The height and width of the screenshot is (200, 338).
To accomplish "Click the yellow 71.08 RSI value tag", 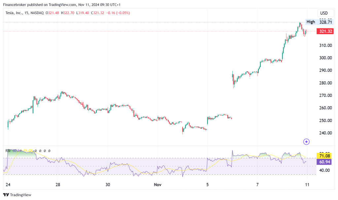I will pyautogui.click(x=324, y=156).
